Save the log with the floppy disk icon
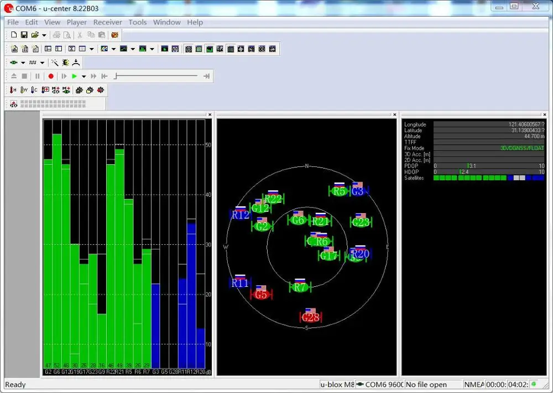The image size is (553, 393). coord(24,34)
